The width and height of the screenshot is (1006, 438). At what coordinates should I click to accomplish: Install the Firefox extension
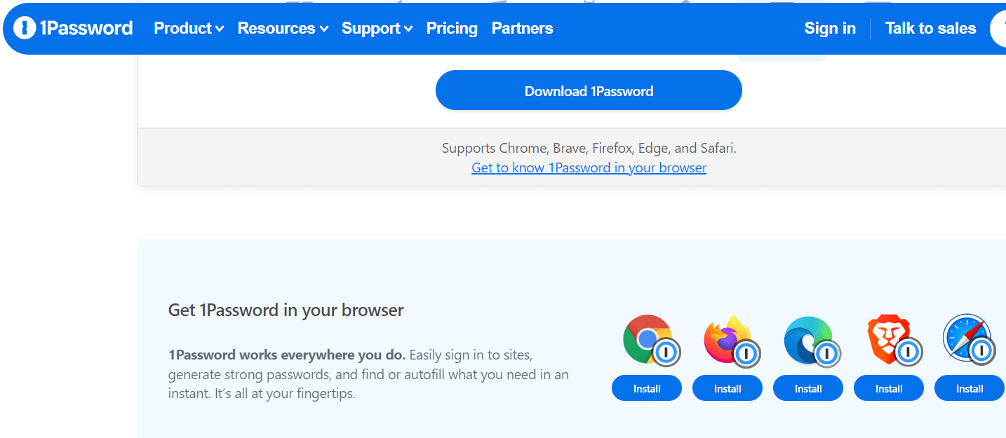[727, 388]
